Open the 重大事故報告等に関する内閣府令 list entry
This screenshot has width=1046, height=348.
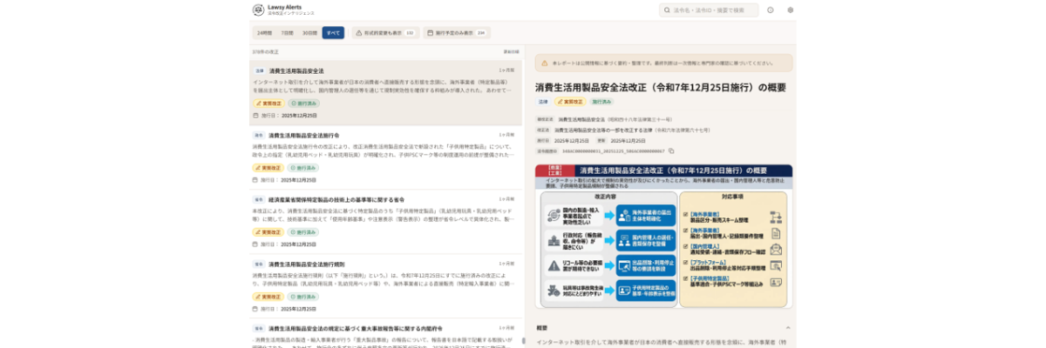pos(386,335)
